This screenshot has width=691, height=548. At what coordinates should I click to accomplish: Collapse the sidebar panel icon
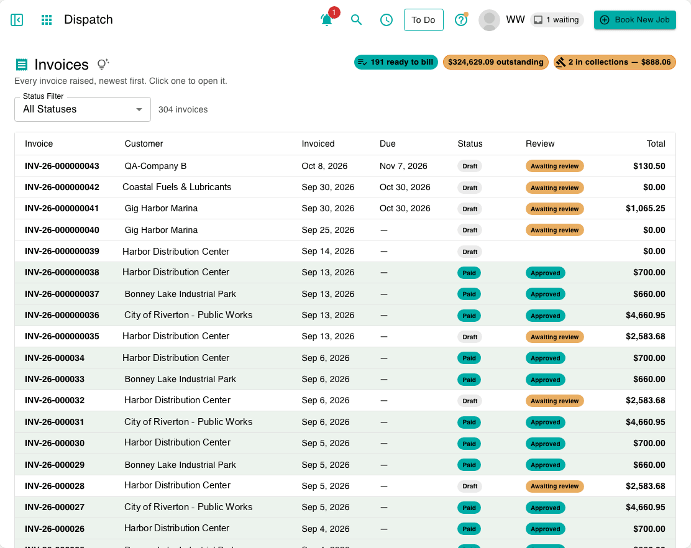click(x=17, y=20)
